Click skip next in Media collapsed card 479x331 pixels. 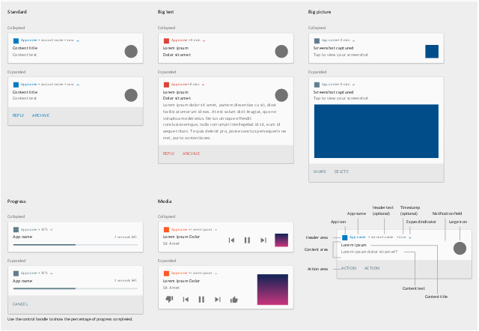pos(263,240)
